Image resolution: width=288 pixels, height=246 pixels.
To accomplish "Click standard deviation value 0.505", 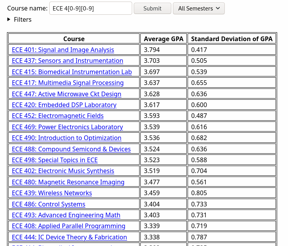I will pyautogui.click(x=199, y=61).
